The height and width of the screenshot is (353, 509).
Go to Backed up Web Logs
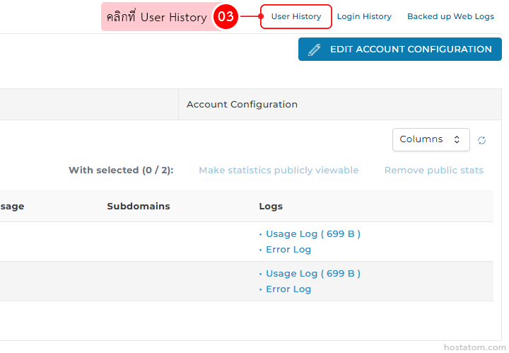pyautogui.click(x=450, y=16)
